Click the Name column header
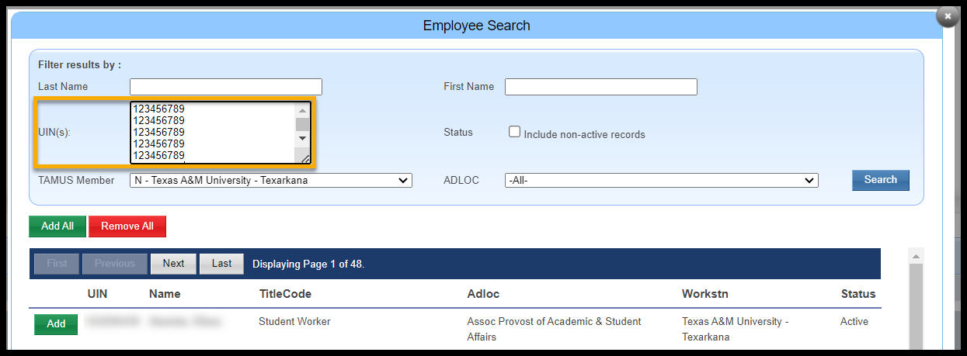The image size is (967, 356). point(165,294)
